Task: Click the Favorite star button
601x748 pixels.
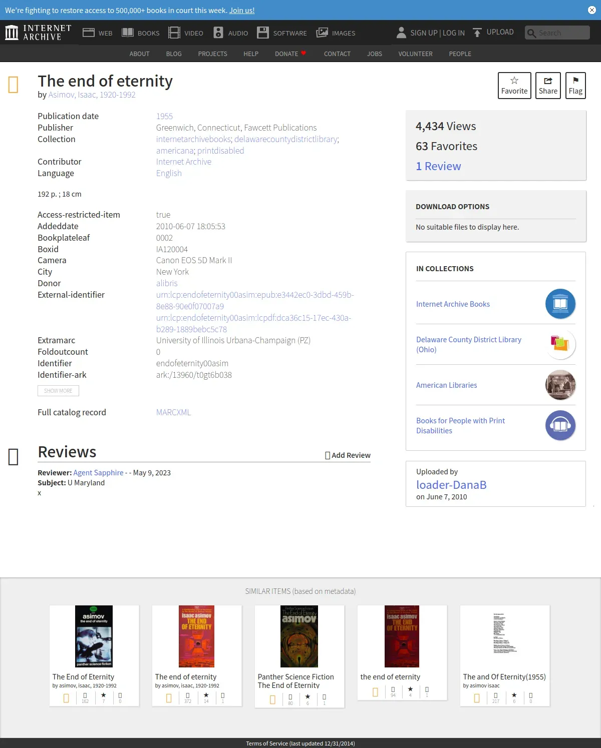Action: [514, 86]
